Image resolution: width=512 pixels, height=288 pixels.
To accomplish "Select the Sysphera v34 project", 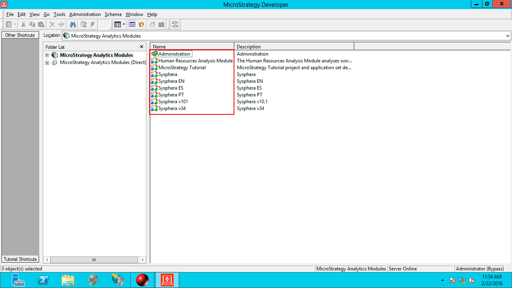I will 168,108.
